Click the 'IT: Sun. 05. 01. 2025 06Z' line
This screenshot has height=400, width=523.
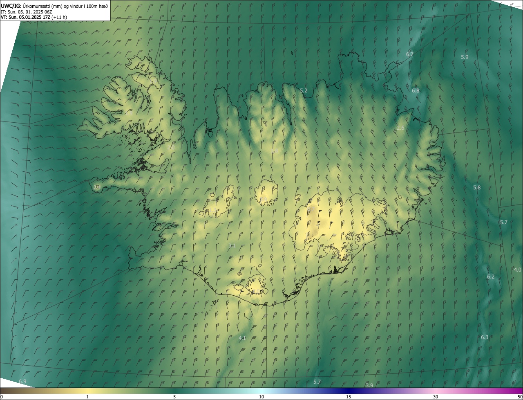pos(27,11)
